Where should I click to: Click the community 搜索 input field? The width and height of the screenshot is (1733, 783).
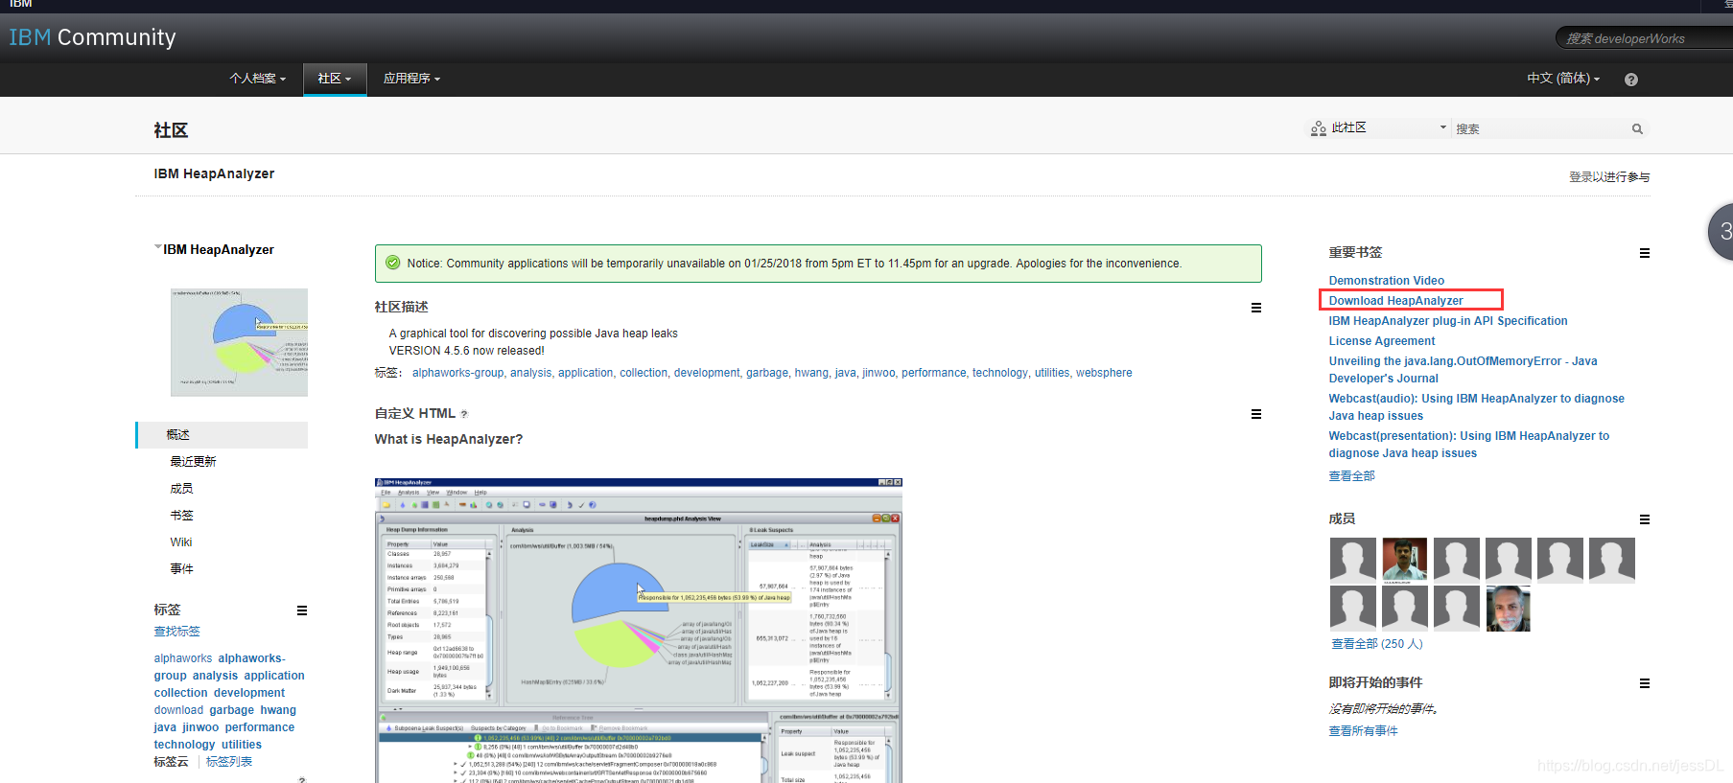[1541, 128]
